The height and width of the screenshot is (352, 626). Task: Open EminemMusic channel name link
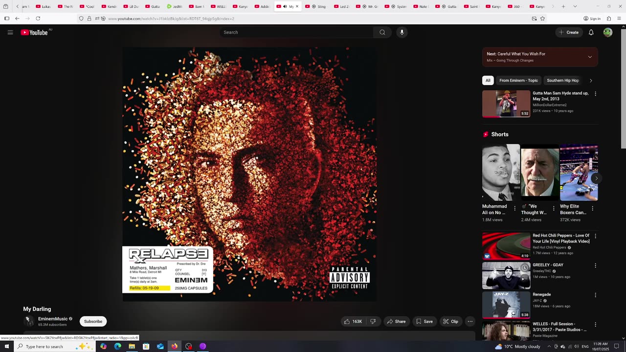point(53,319)
